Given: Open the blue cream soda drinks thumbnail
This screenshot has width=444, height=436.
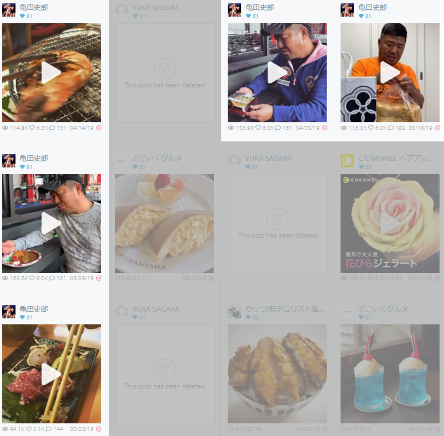Looking at the screenshot, I should (390, 374).
